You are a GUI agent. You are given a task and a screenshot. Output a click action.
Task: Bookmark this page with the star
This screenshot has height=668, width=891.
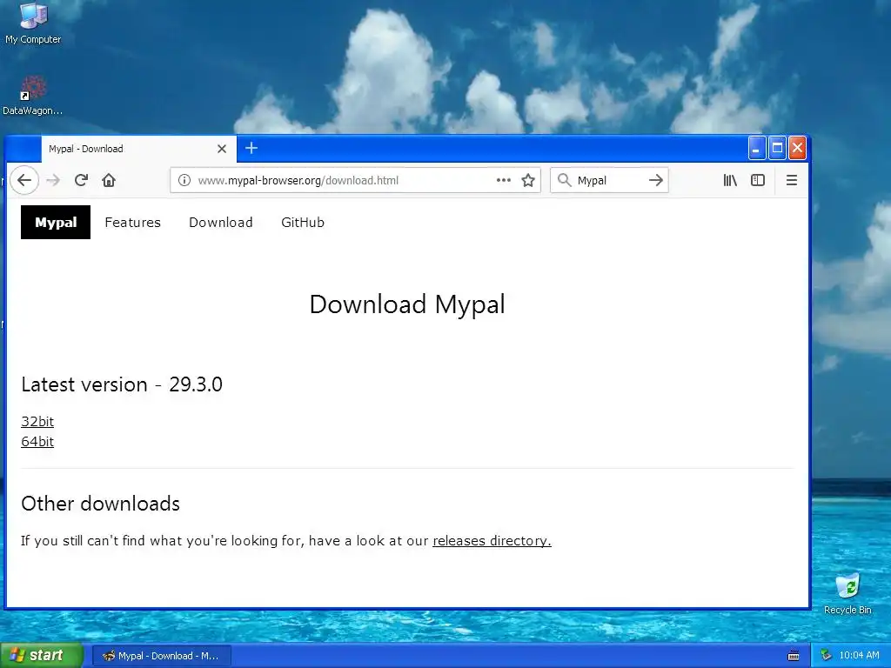point(528,180)
